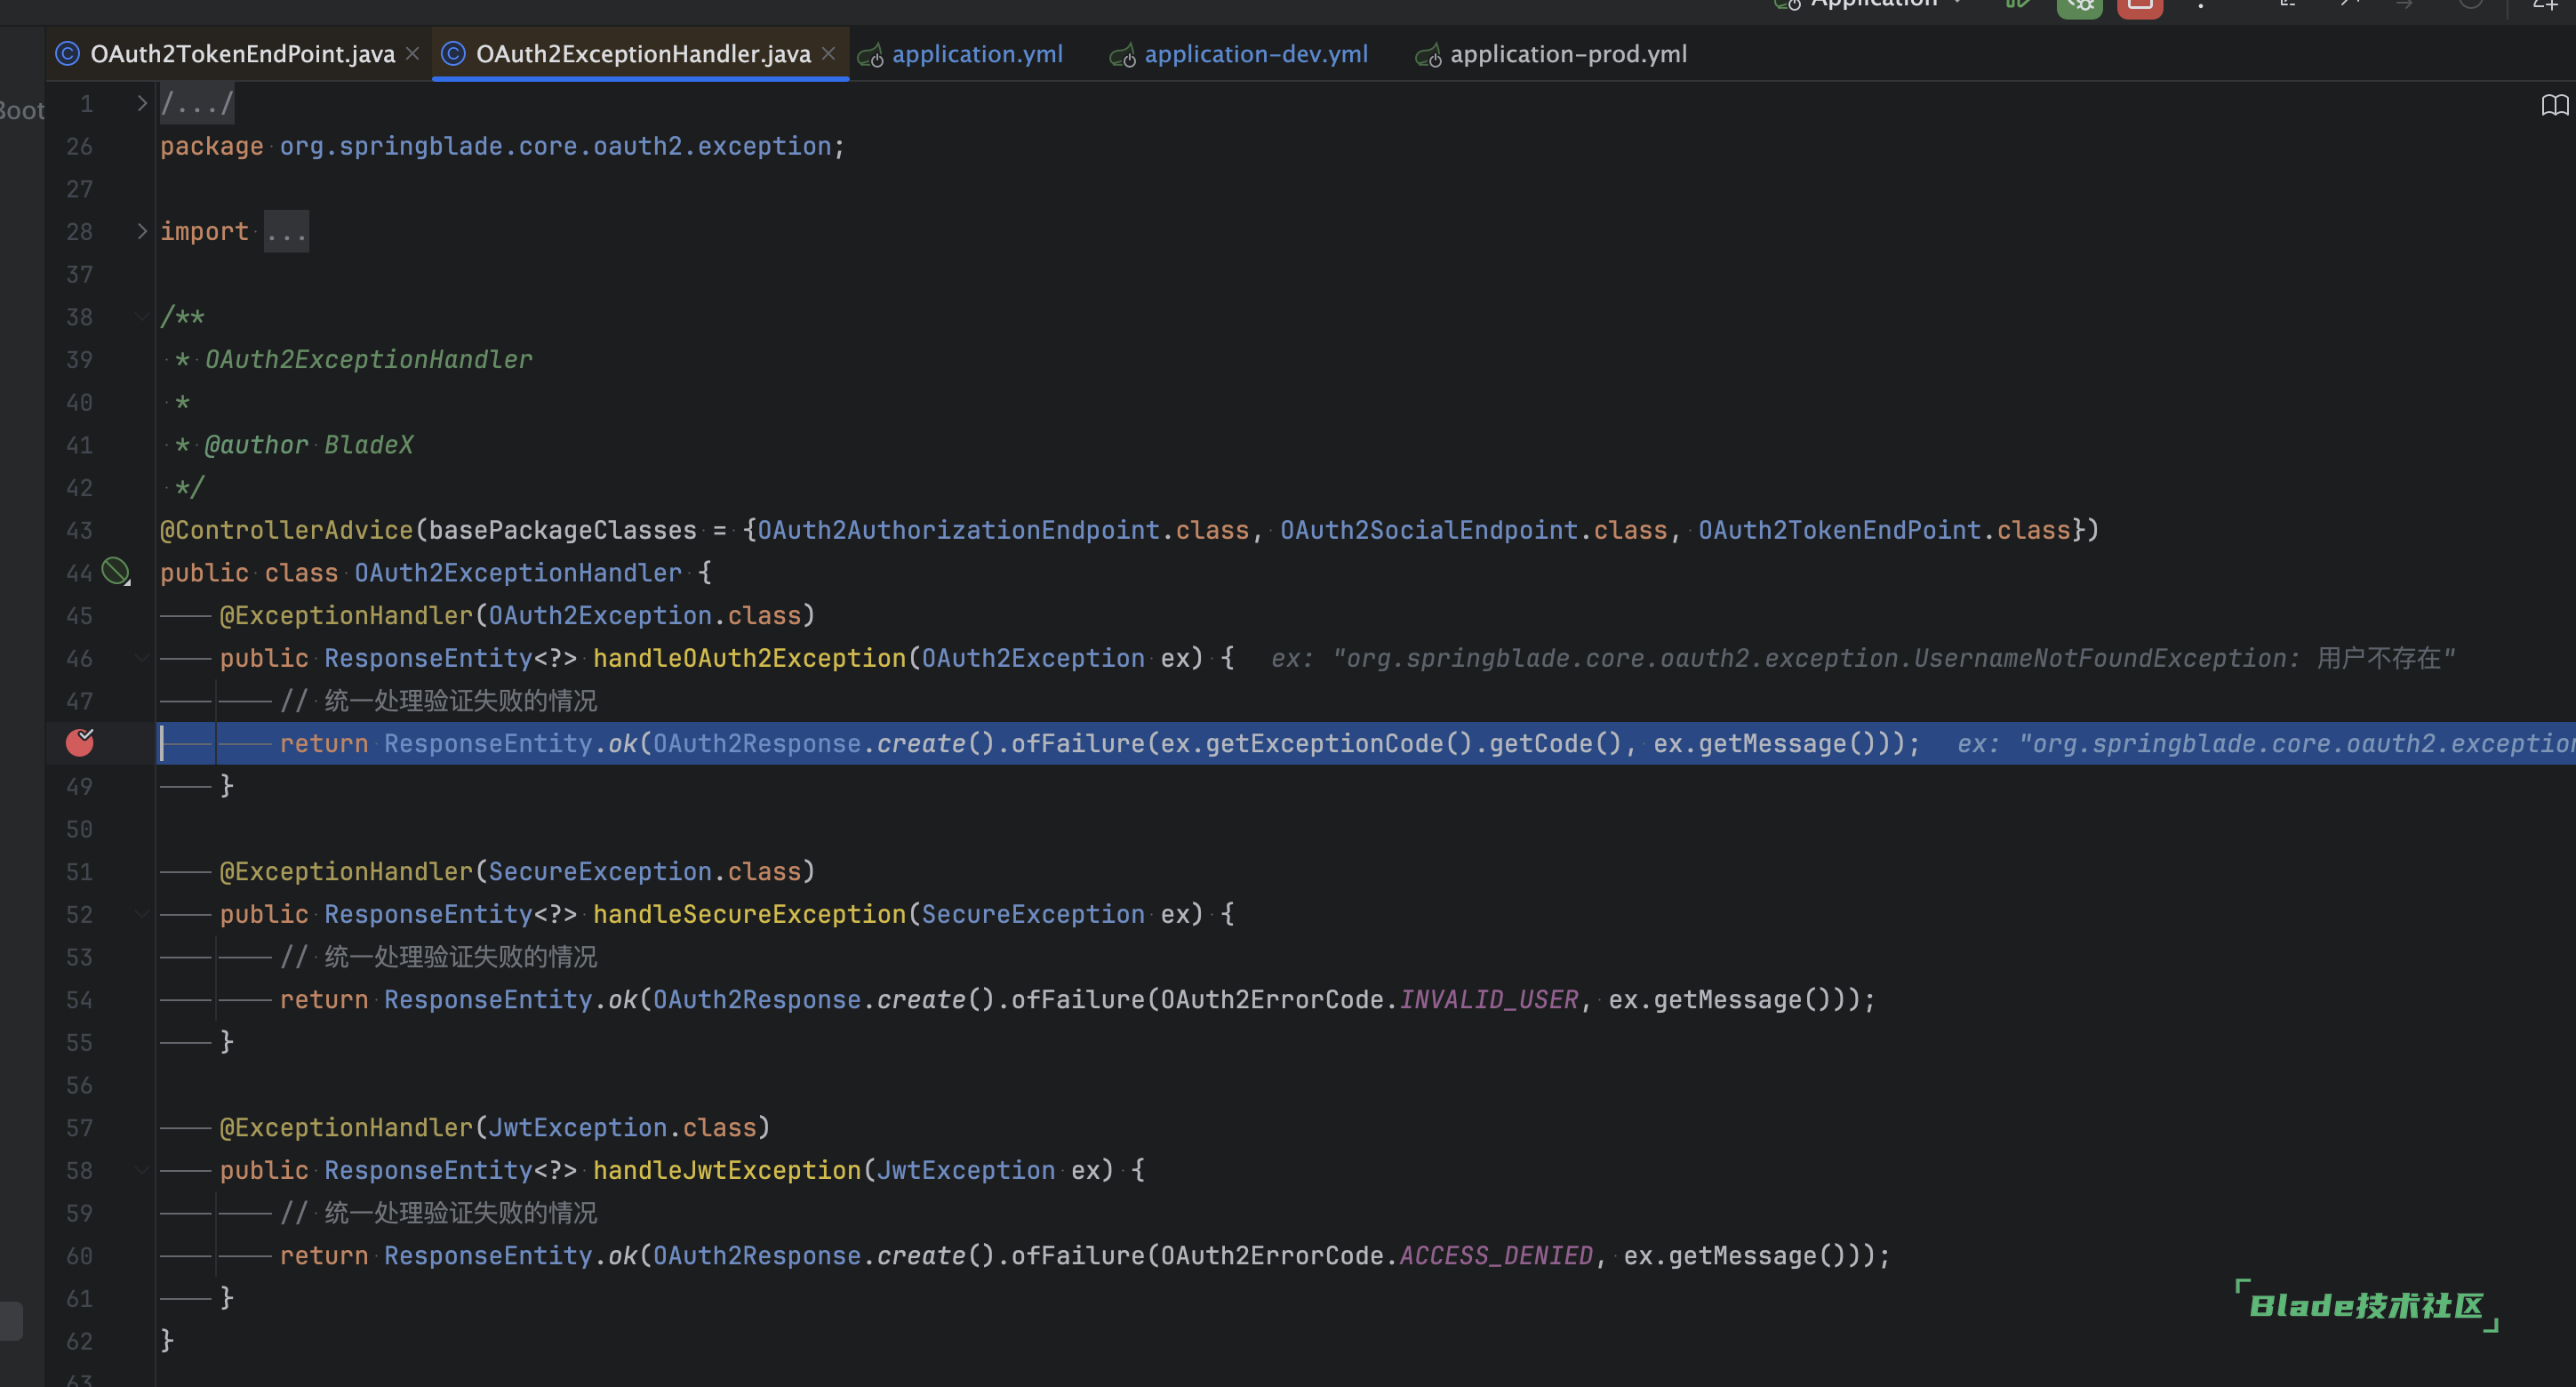Screen dimensions: 2576x1387
Task: Click the @author BladeX Javadoc tag
Action: coord(309,445)
